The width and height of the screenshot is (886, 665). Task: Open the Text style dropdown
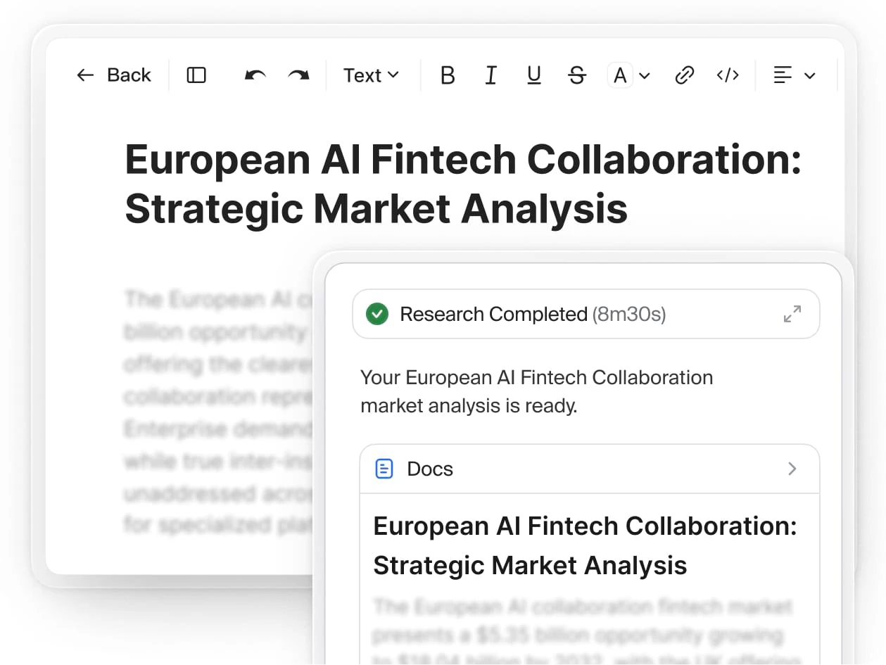(371, 75)
